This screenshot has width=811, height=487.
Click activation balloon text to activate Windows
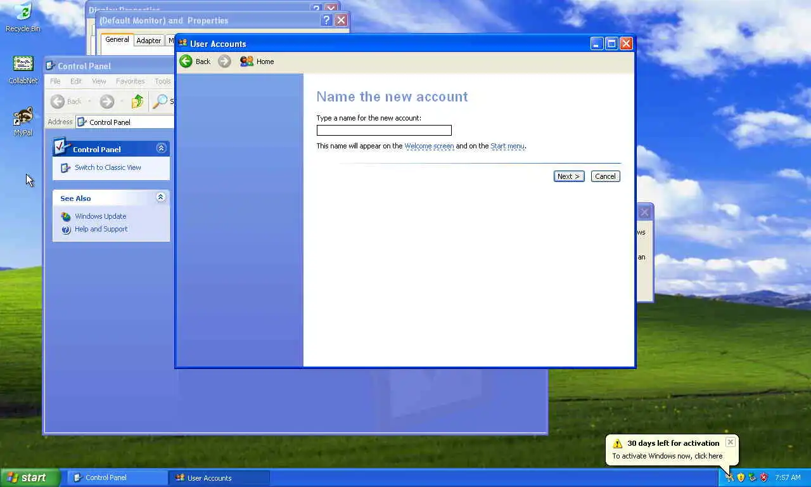click(x=667, y=456)
